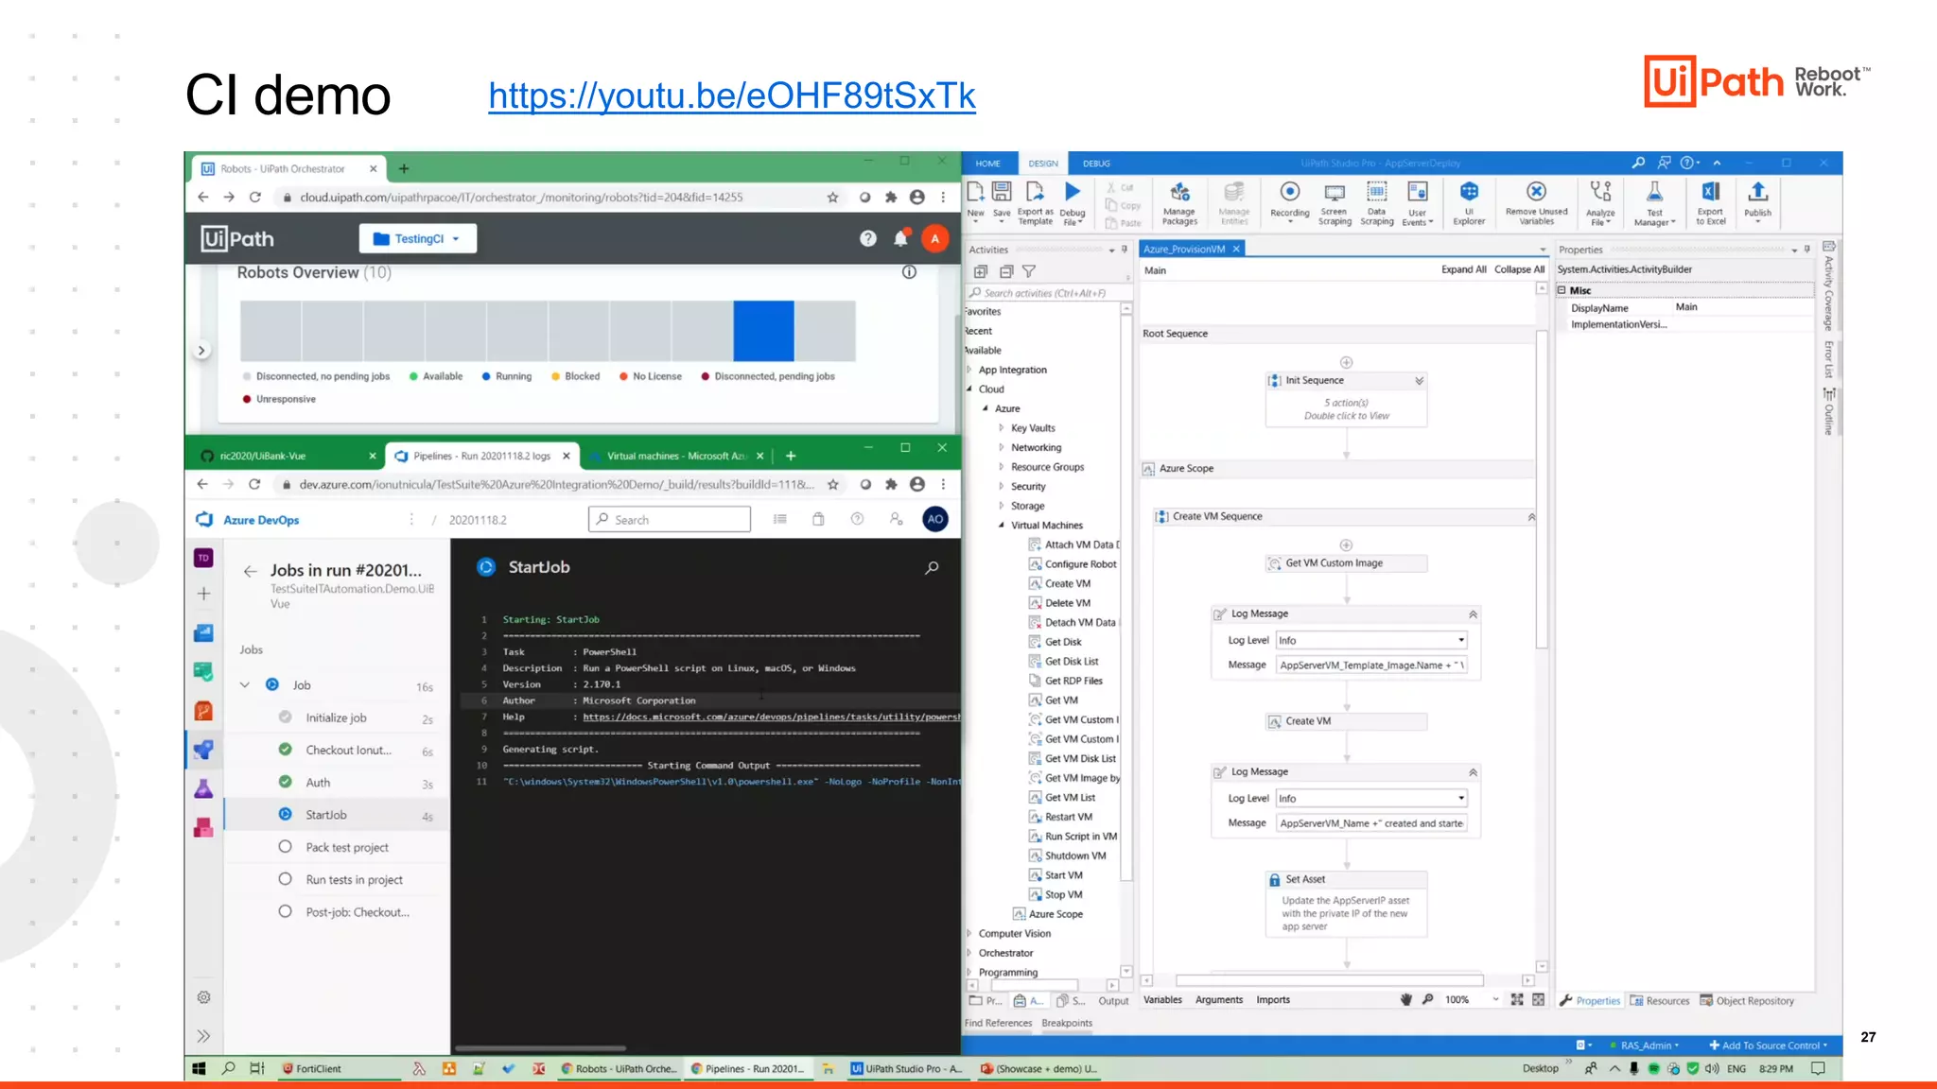The height and width of the screenshot is (1089, 1937).
Task: Click Search activities input field
Action: (x=1048, y=293)
